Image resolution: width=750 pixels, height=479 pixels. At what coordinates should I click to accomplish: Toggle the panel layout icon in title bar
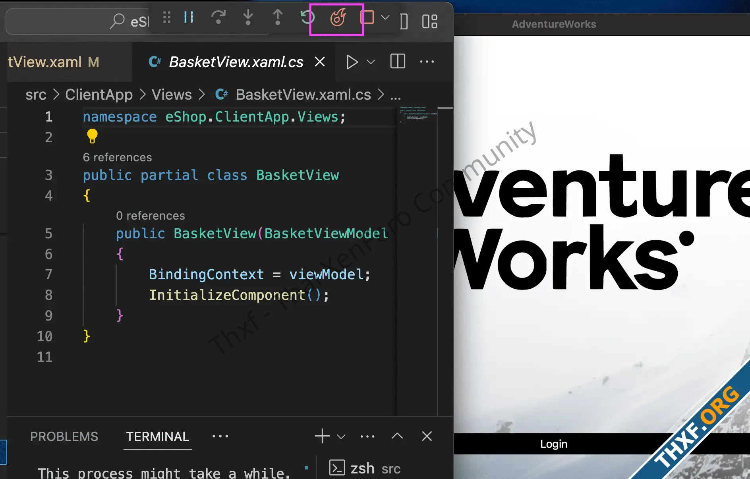click(x=404, y=21)
